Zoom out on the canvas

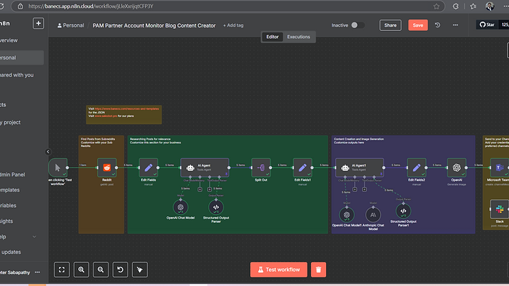(101, 270)
